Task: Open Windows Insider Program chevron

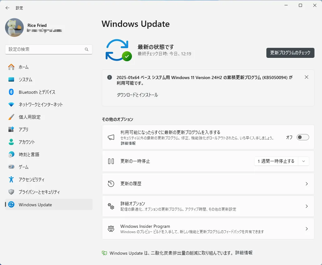Action: (307, 229)
